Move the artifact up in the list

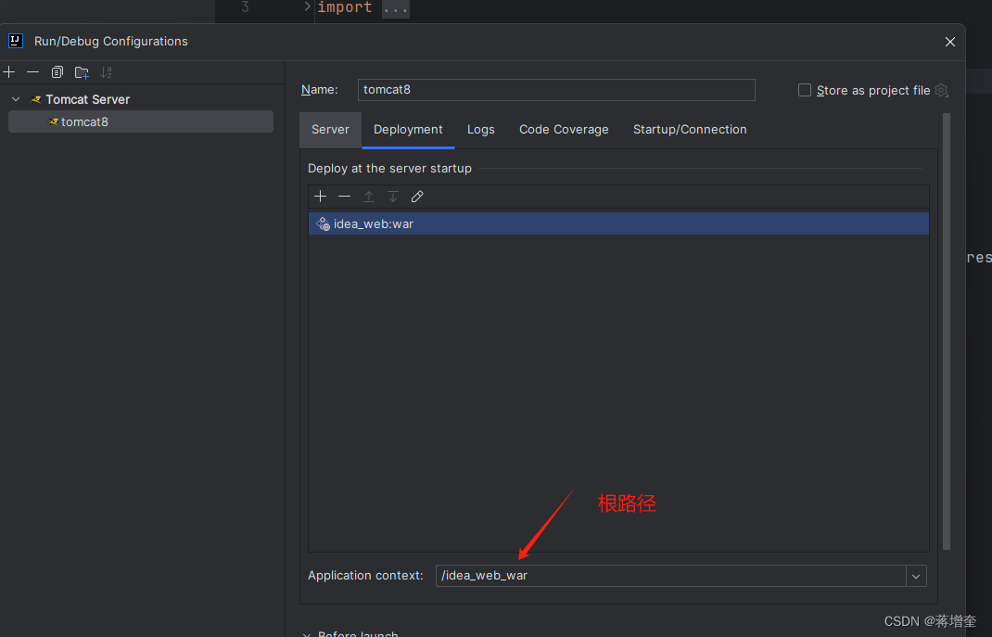pos(369,197)
